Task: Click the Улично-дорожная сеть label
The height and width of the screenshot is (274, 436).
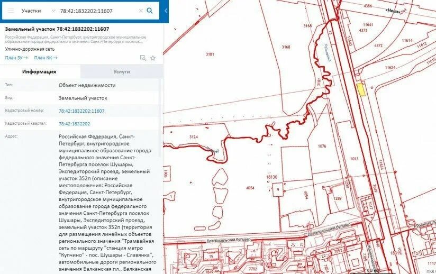Action: 30,49
